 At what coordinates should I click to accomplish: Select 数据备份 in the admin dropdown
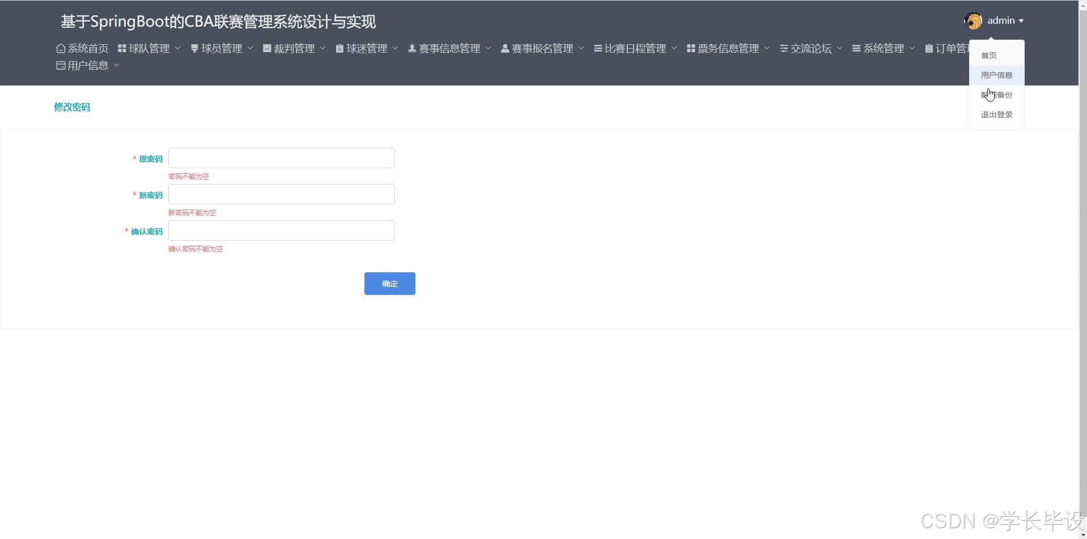click(x=996, y=95)
